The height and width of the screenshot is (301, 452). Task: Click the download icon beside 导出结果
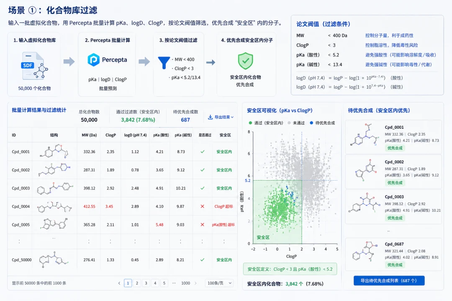coord(210,117)
